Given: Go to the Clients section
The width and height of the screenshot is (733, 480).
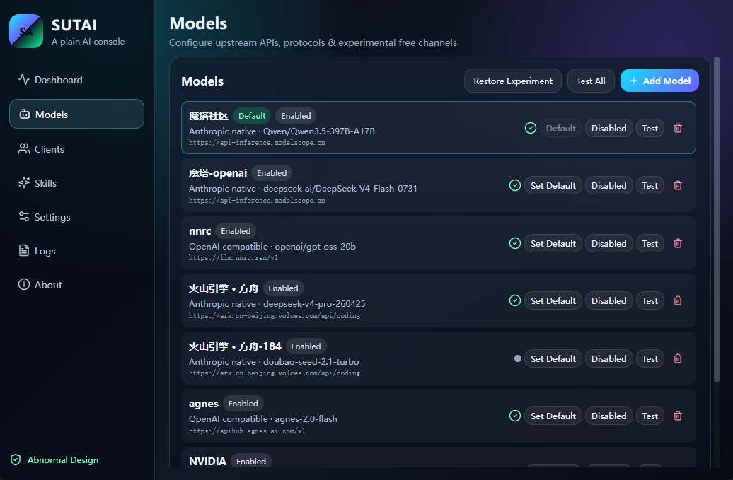Looking at the screenshot, I should coord(76,149).
